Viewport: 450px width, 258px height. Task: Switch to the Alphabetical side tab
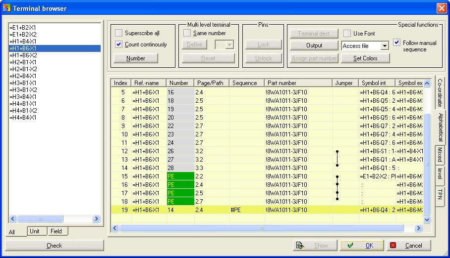pyautogui.click(x=441, y=127)
